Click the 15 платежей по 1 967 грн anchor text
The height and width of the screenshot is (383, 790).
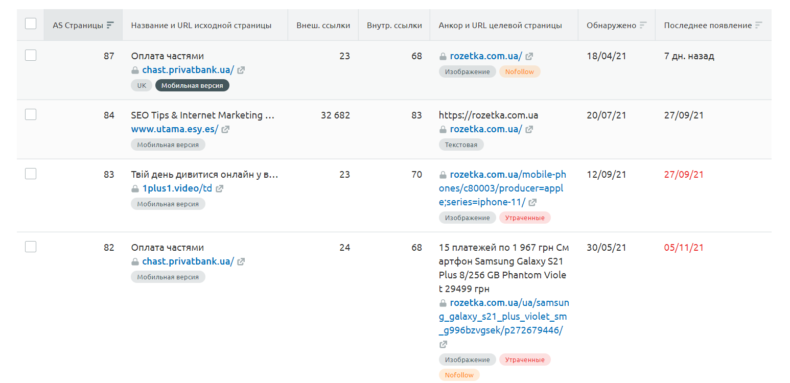pyautogui.click(x=504, y=268)
